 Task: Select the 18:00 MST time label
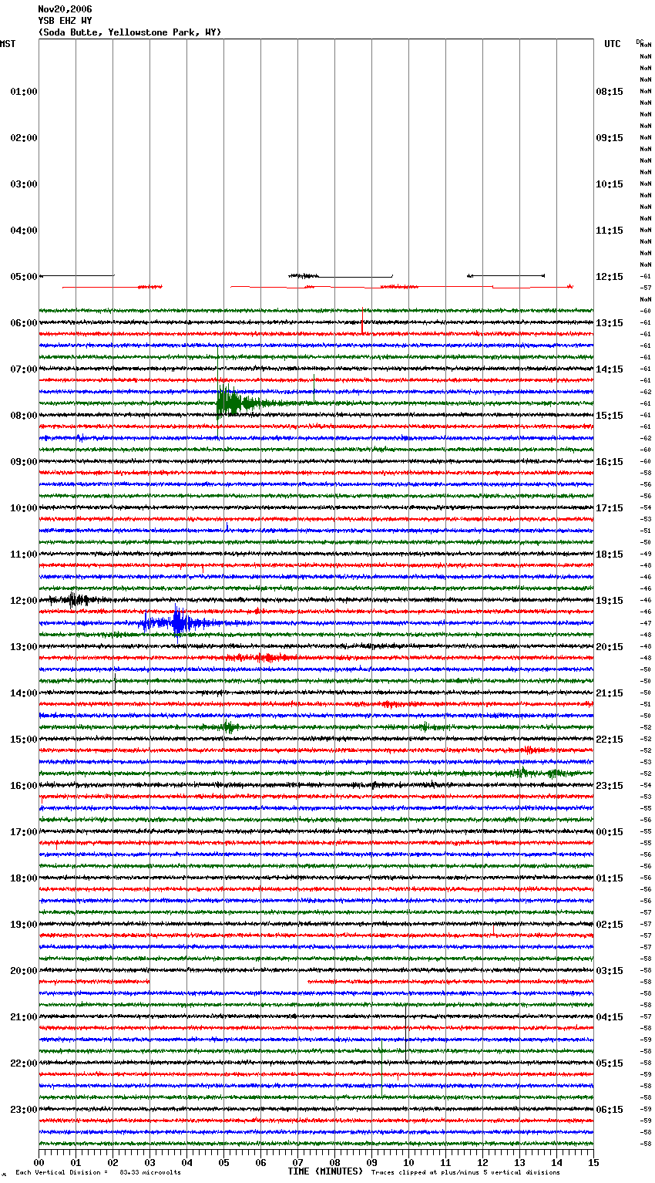pyautogui.click(x=24, y=878)
